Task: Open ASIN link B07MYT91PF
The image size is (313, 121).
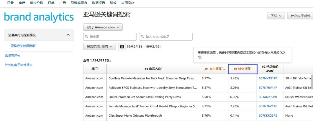Action: (268, 78)
